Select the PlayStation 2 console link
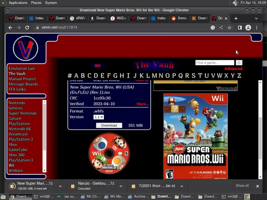 click(21, 139)
